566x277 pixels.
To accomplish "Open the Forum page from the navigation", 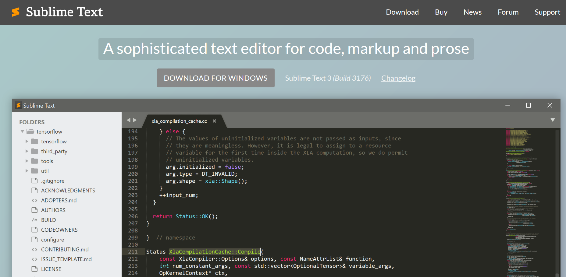I will point(508,12).
